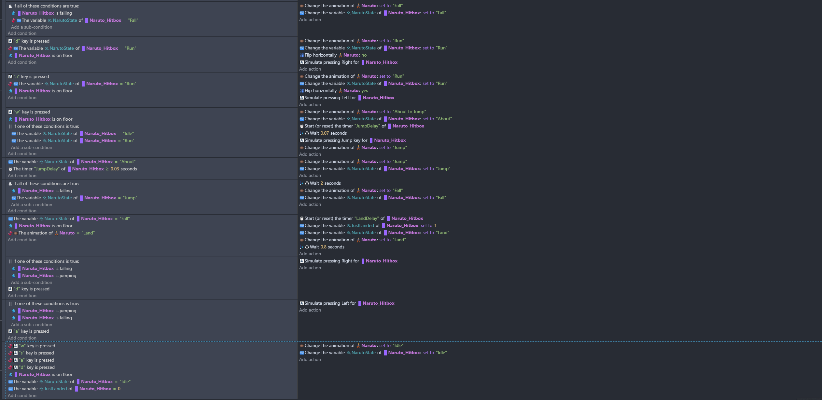
Task: Edit the JustLanded set to 1 value
Action: pos(435,226)
